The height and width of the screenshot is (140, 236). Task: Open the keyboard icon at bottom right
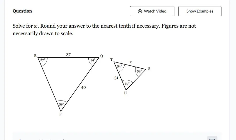(212, 139)
